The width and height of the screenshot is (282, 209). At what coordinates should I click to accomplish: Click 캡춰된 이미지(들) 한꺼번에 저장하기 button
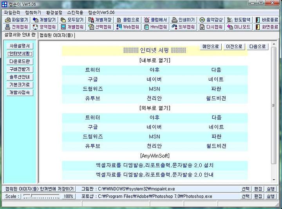coord(40,189)
